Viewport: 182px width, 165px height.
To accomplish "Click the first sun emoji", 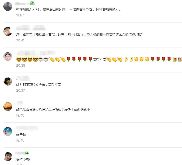I will [136, 59].
